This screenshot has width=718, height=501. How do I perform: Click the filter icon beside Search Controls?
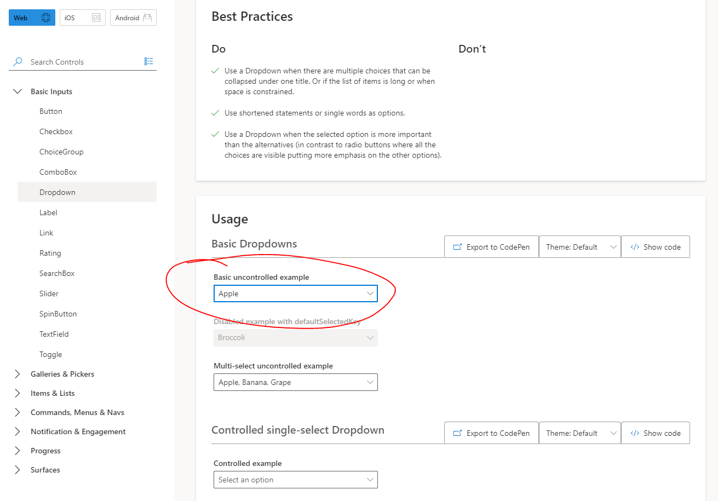point(148,61)
